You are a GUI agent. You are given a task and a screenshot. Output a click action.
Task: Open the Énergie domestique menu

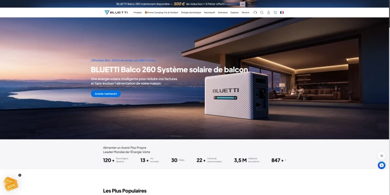click(191, 13)
